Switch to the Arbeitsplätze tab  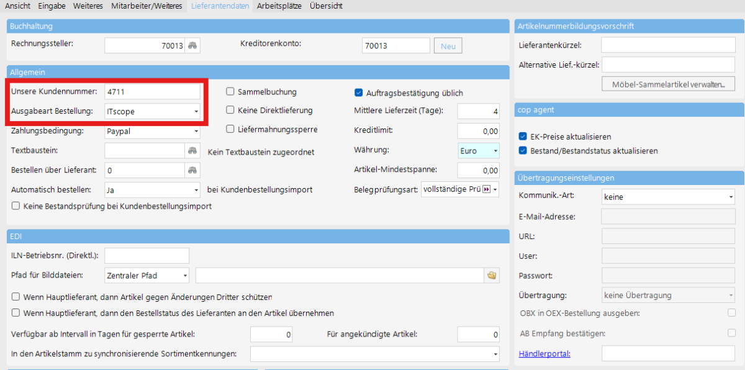coord(279,6)
